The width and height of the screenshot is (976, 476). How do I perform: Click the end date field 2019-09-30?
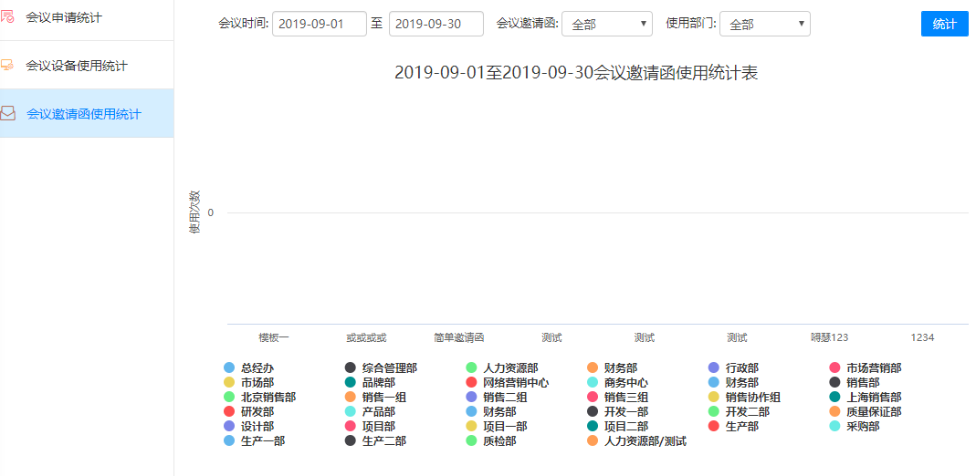(436, 25)
